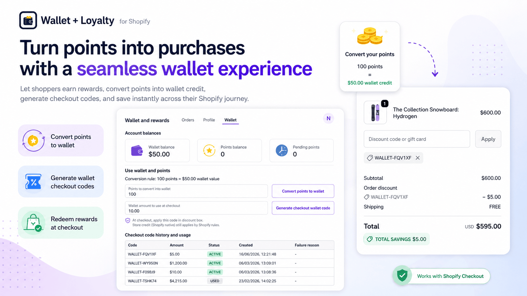Viewport: 527px width, 296px height.
Task: Click the Conversion rule text line
Action: pos(172,179)
